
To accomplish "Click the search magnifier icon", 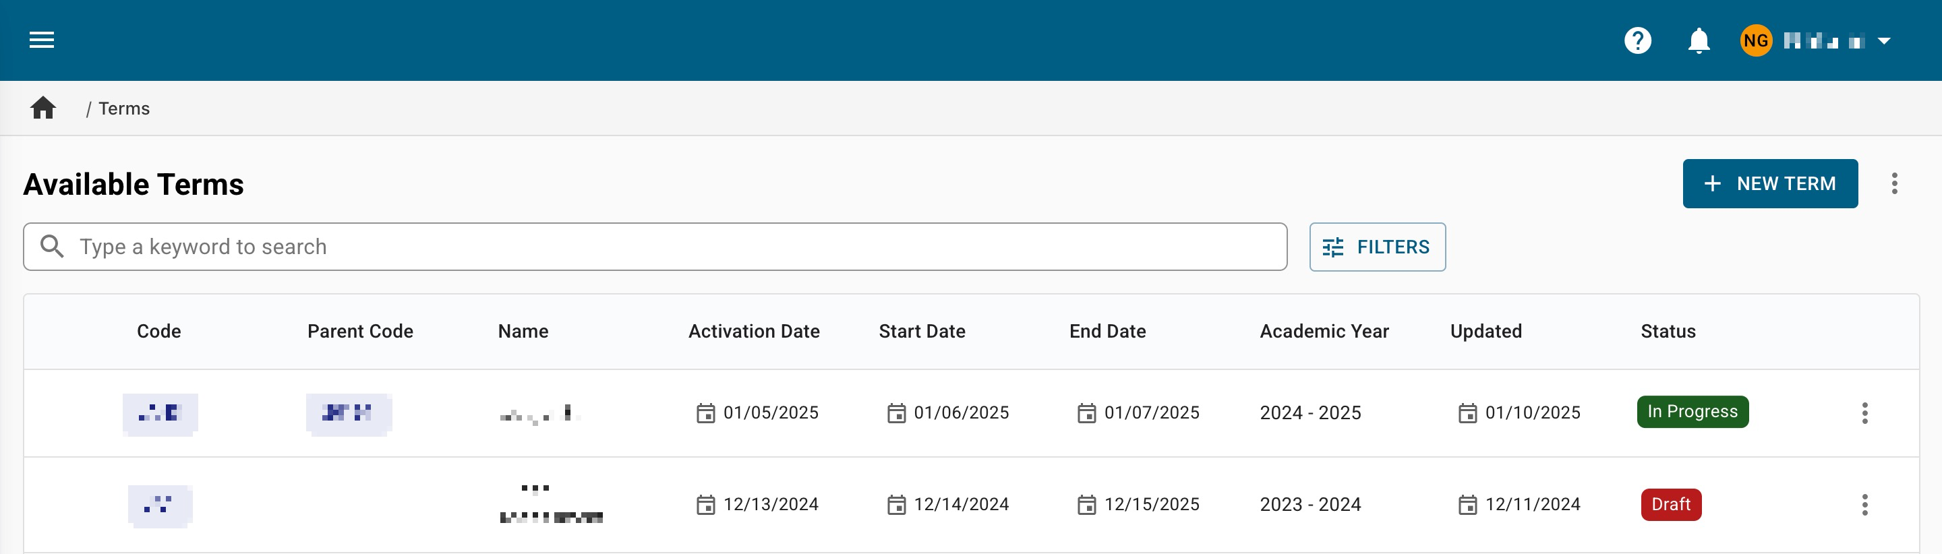I will [52, 247].
